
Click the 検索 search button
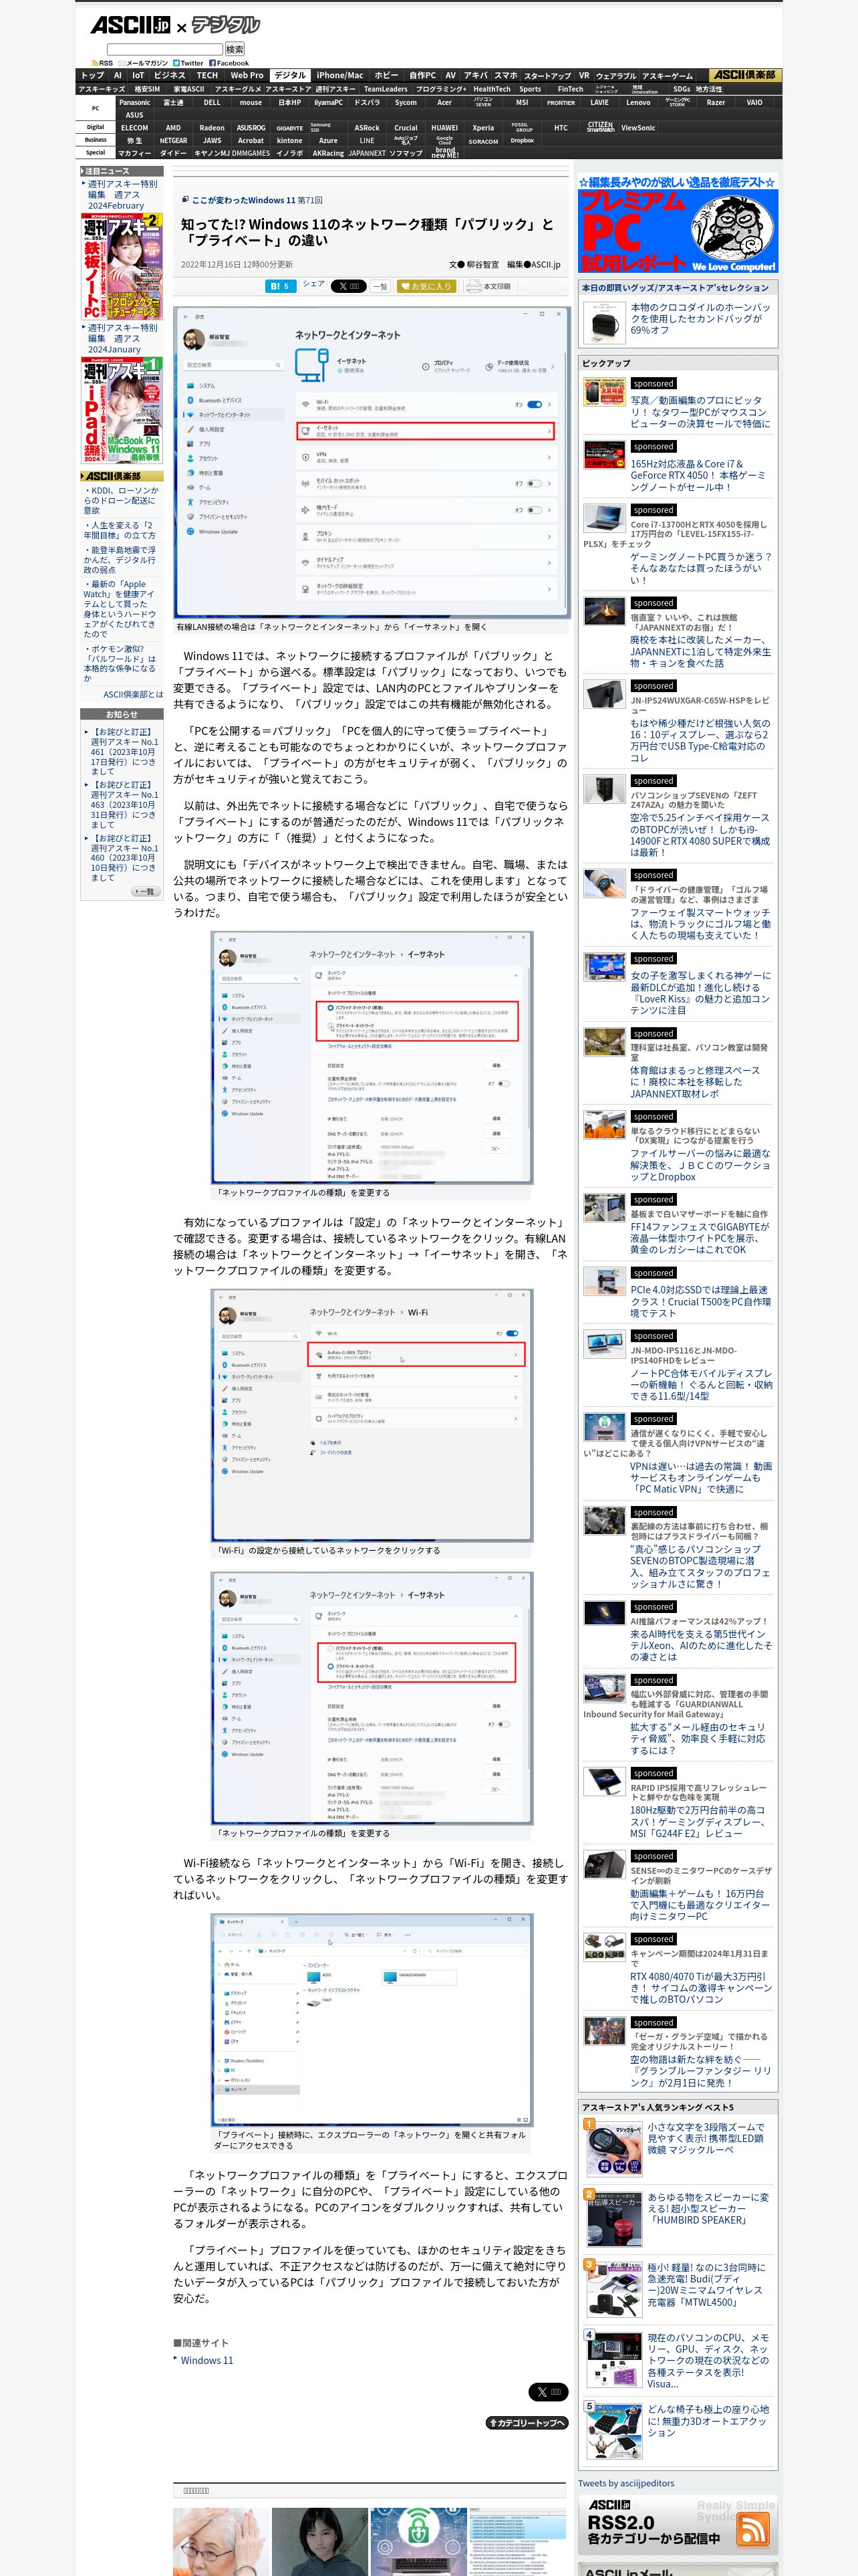[235, 49]
